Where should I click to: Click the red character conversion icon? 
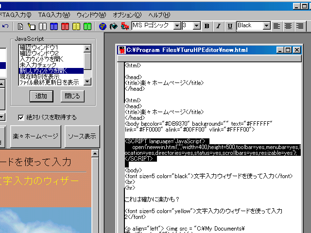[x=125, y=26]
